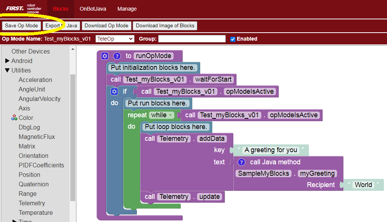This screenshot has width=387, height=222.
Task: Click Download Op Mode
Action: (x=107, y=26)
